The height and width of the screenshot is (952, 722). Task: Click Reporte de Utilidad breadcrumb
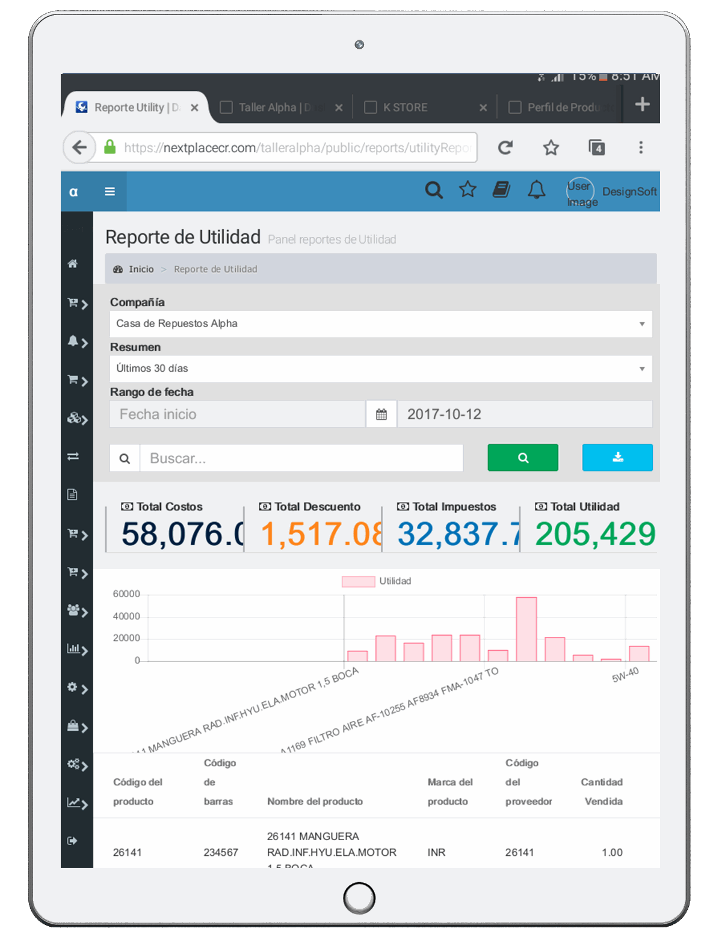[x=215, y=269]
